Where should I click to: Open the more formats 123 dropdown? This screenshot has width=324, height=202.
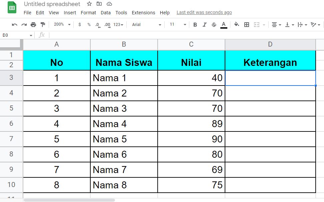coord(118,25)
